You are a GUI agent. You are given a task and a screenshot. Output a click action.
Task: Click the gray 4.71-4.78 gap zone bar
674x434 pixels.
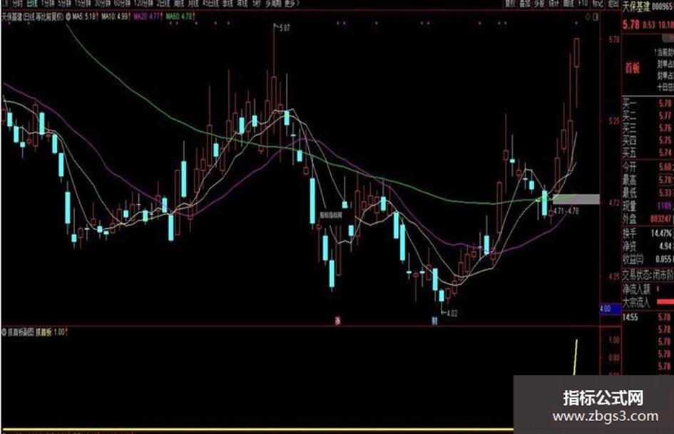point(576,199)
